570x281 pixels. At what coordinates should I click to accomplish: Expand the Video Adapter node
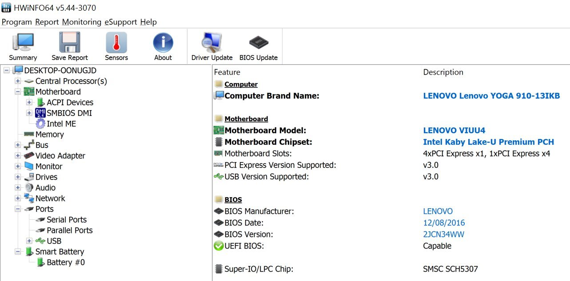[18, 156]
